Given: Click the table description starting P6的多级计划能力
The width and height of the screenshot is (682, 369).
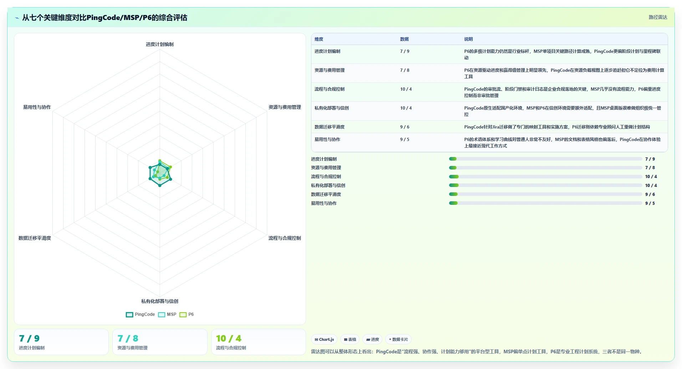Looking at the screenshot, I should tap(563, 55).
